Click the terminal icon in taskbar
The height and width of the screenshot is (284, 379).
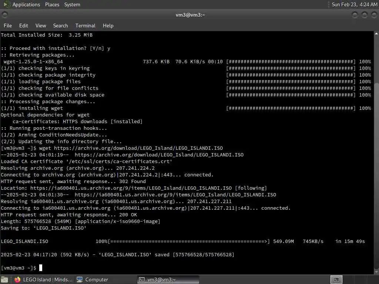[142, 280]
